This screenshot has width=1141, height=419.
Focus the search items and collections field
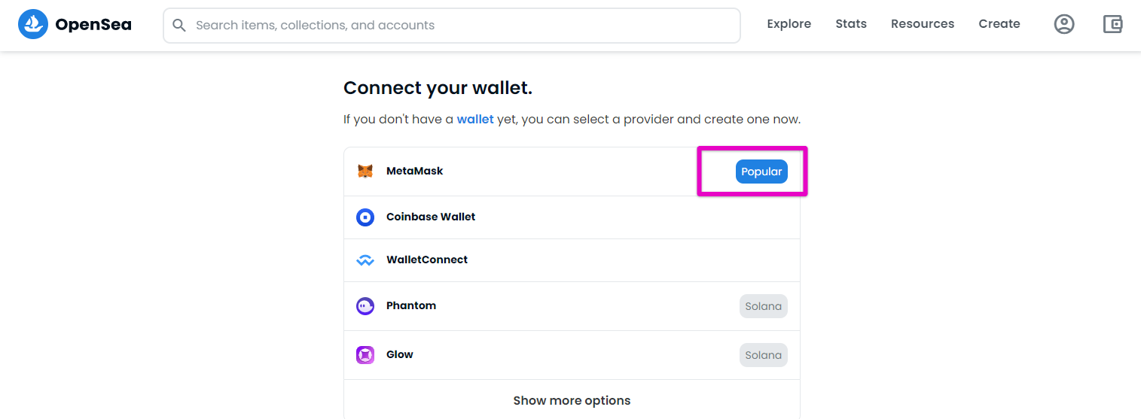coord(452,26)
